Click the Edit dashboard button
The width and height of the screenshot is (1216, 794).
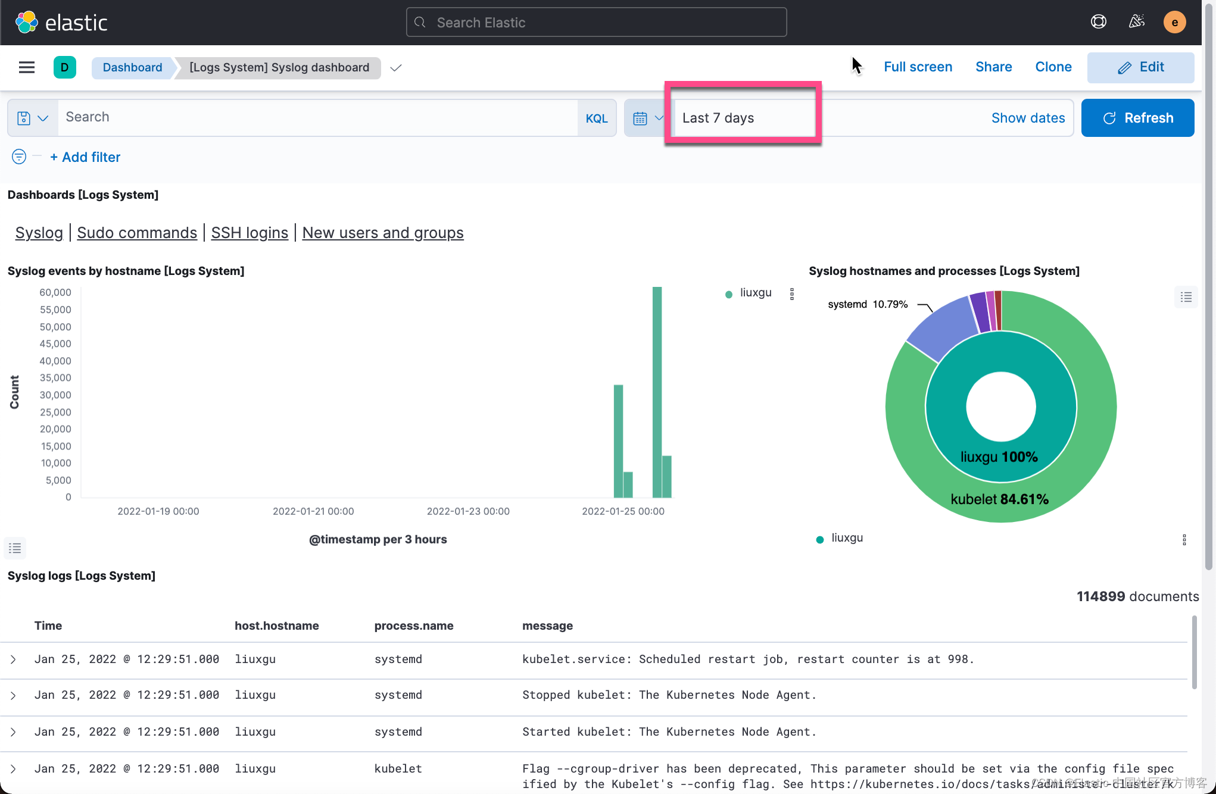(1140, 67)
